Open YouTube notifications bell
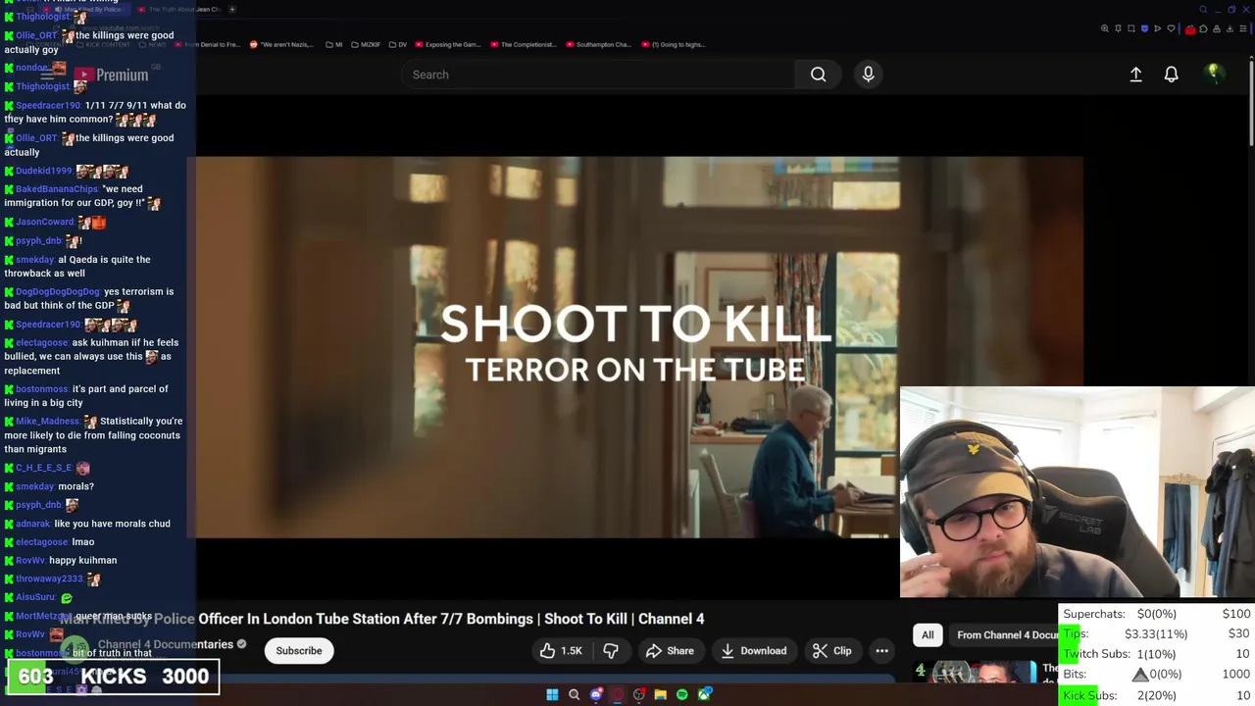The height and width of the screenshot is (706, 1255). (1171, 75)
